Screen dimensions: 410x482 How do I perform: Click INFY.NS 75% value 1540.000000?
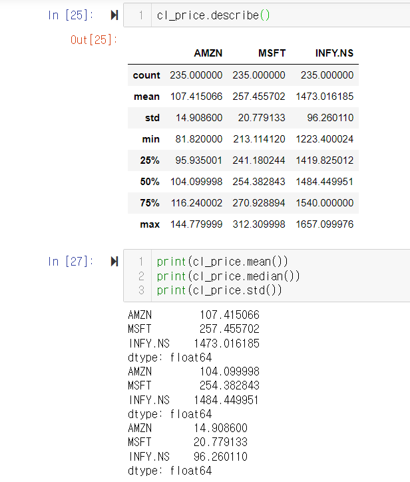[x=325, y=203]
